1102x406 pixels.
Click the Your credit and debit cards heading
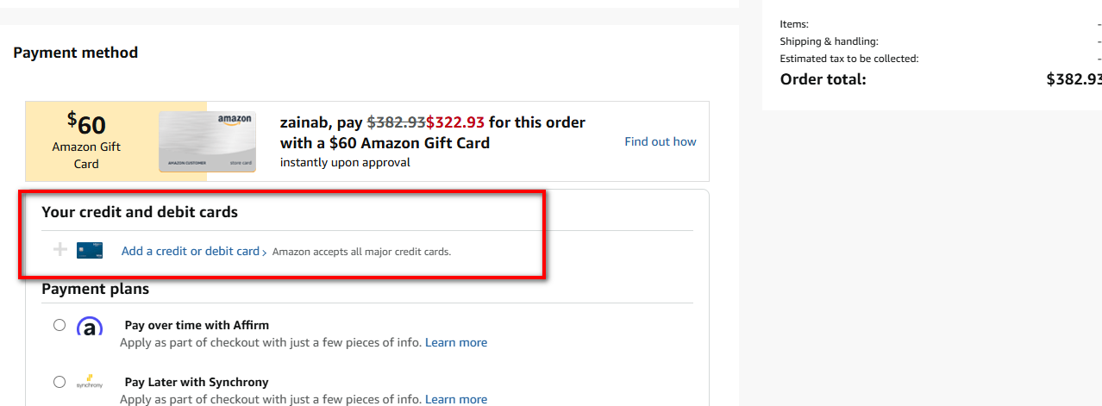click(140, 211)
